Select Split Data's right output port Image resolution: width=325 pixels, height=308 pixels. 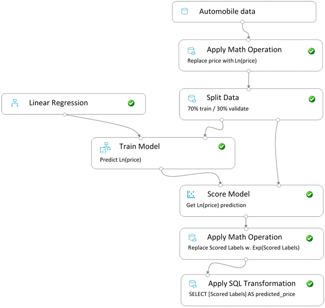[x=278, y=120]
